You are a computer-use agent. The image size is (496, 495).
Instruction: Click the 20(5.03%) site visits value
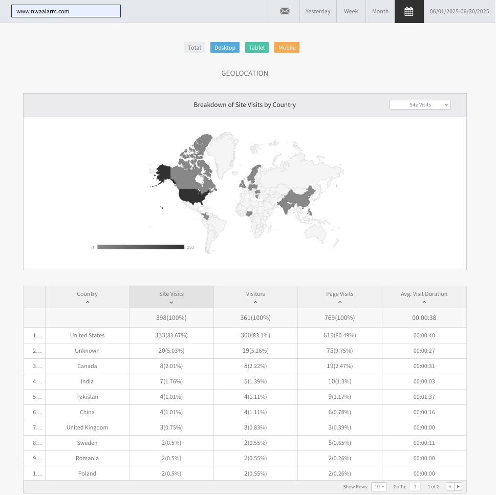pos(171,351)
